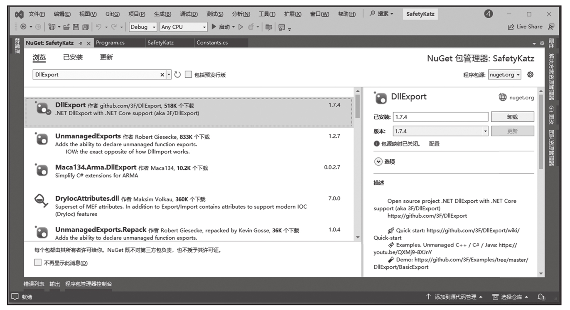Open the 调试(D) menu

(x=189, y=14)
